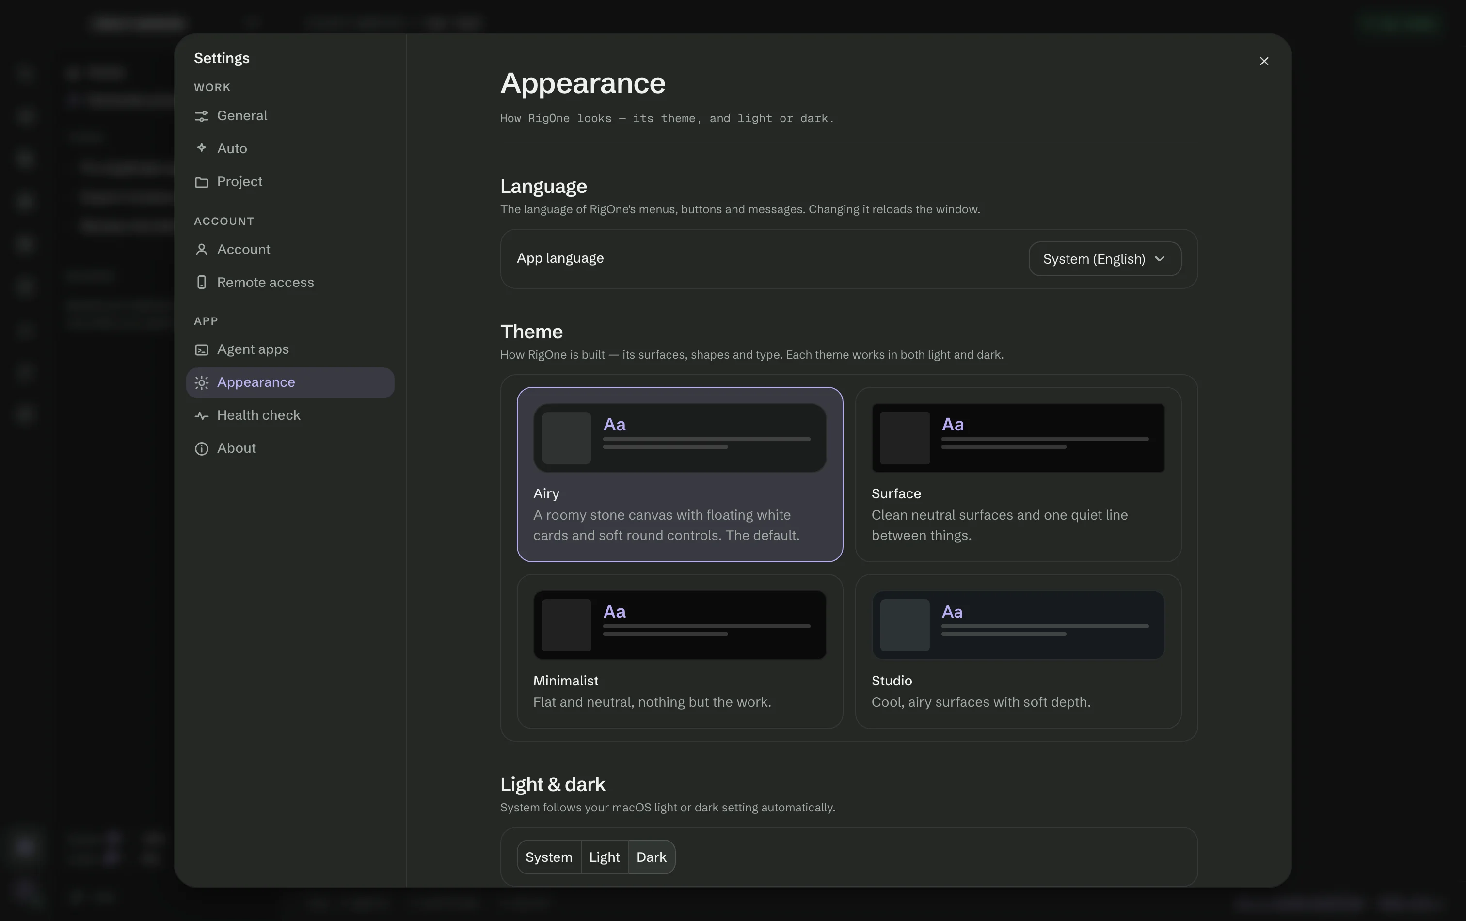Click the Light & dark heading
The height and width of the screenshot is (921, 1466).
coord(553,785)
